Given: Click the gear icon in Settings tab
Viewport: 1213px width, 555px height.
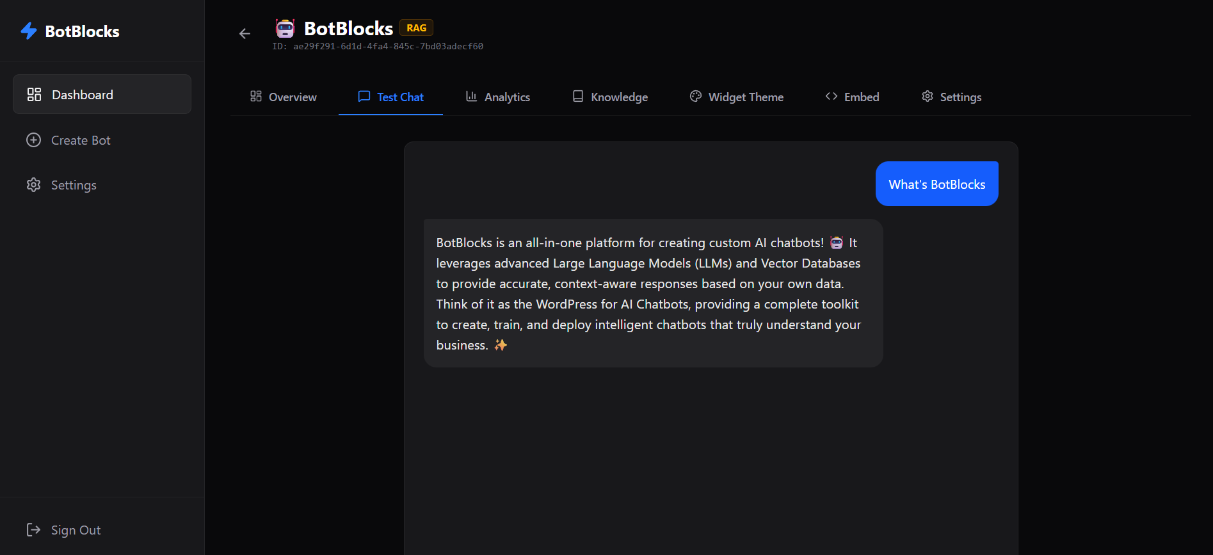Looking at the screenshot, I should [x=928, y=96].
